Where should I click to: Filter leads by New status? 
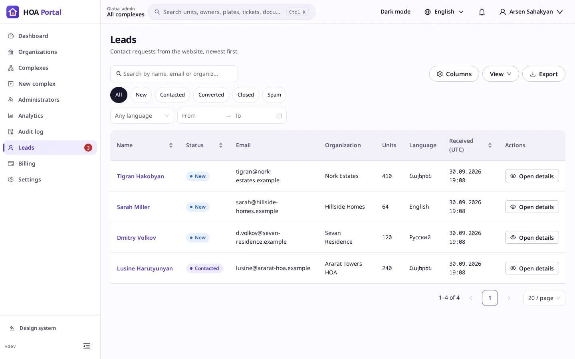[141, 95]
